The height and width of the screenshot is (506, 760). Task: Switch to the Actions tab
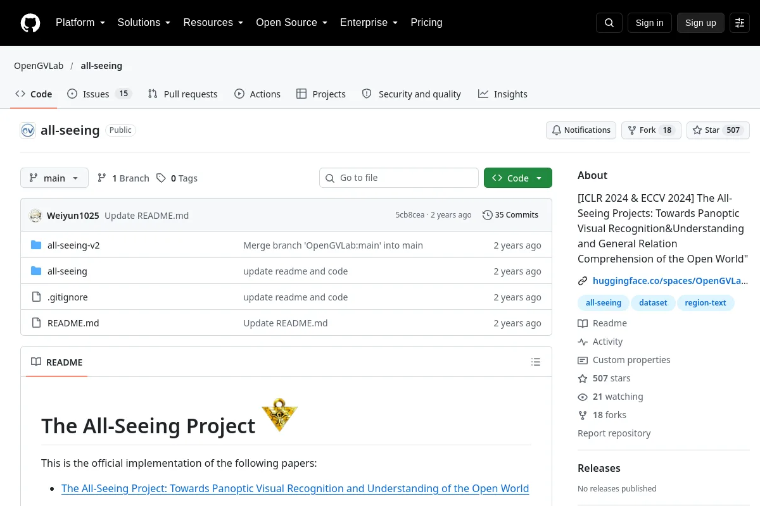pyautogui.click(x=257, y=94)
